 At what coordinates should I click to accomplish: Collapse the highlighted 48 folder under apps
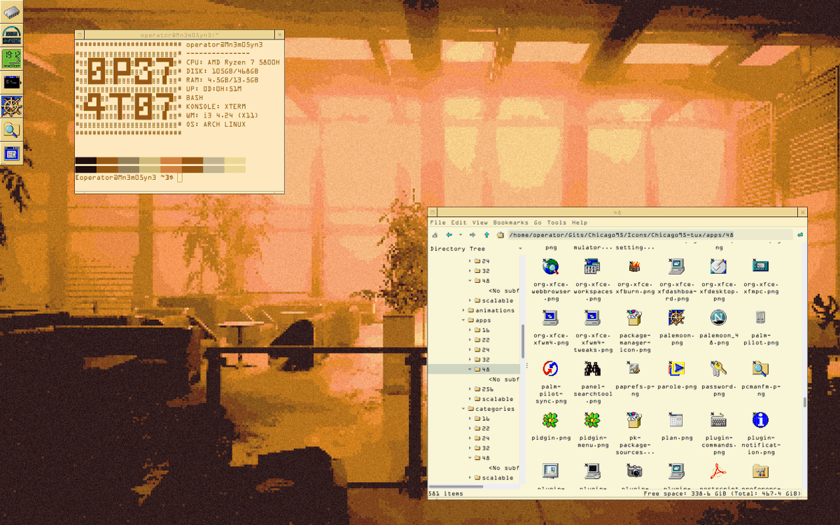coord(470,370)
